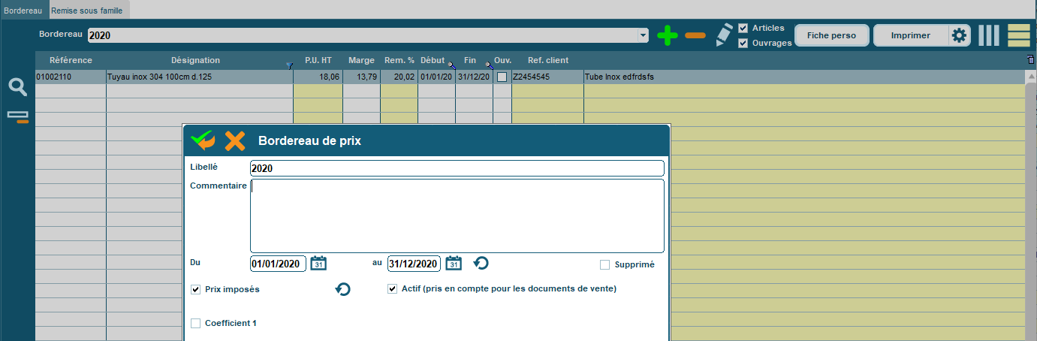Open the Désignation column filter arrow
The image size is (1037, 341).
point(289,66)
